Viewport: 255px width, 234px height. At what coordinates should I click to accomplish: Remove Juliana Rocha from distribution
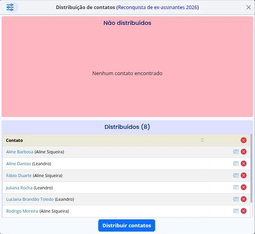point(244,187)
